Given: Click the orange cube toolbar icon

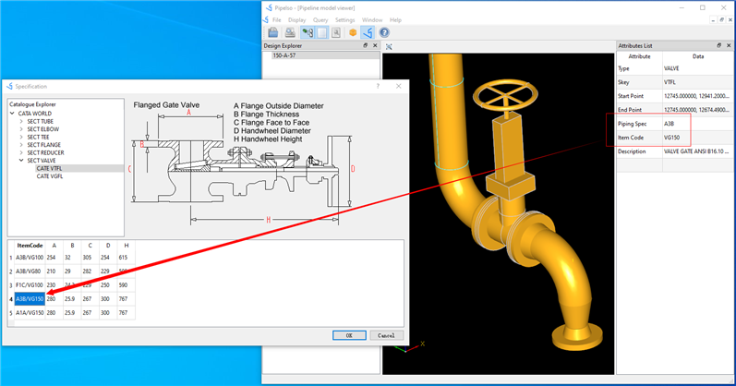Looking at the screenshot, I should tap(353, 32).
